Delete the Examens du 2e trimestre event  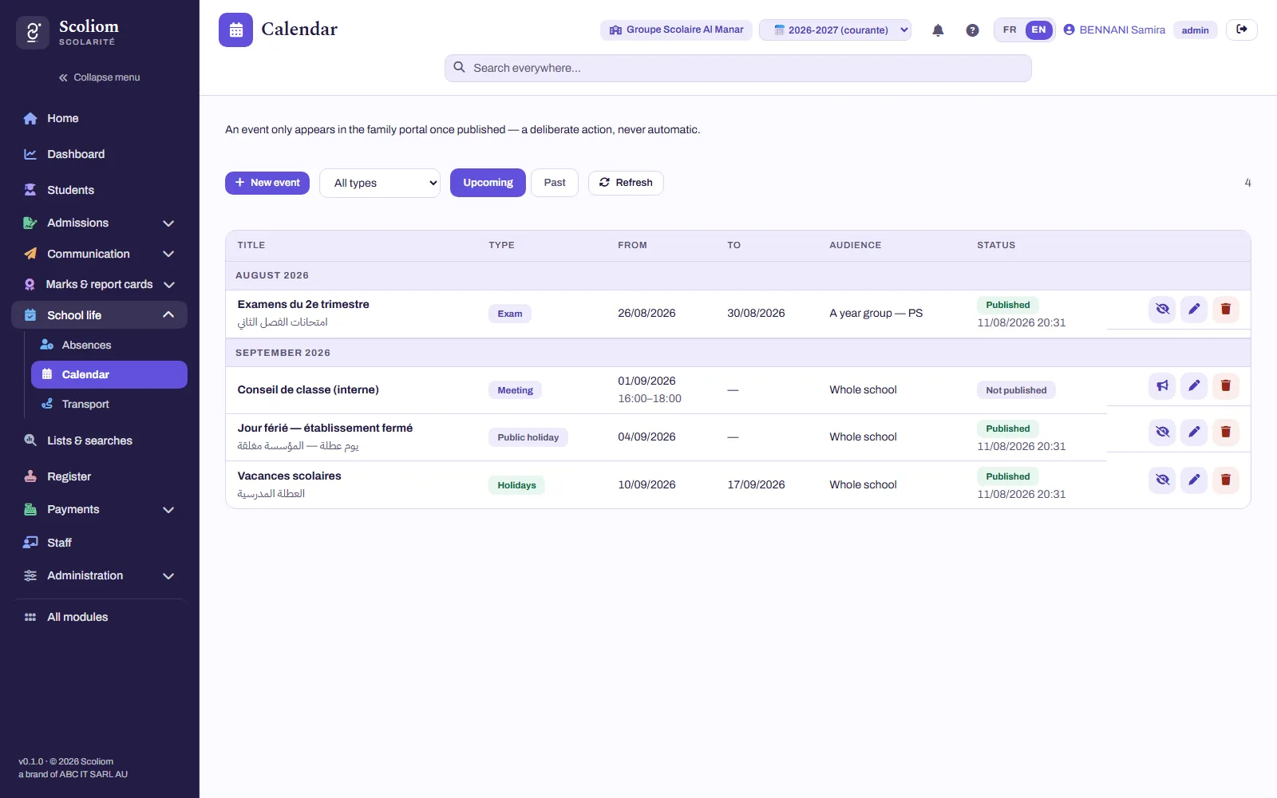tap(1226, 309)
